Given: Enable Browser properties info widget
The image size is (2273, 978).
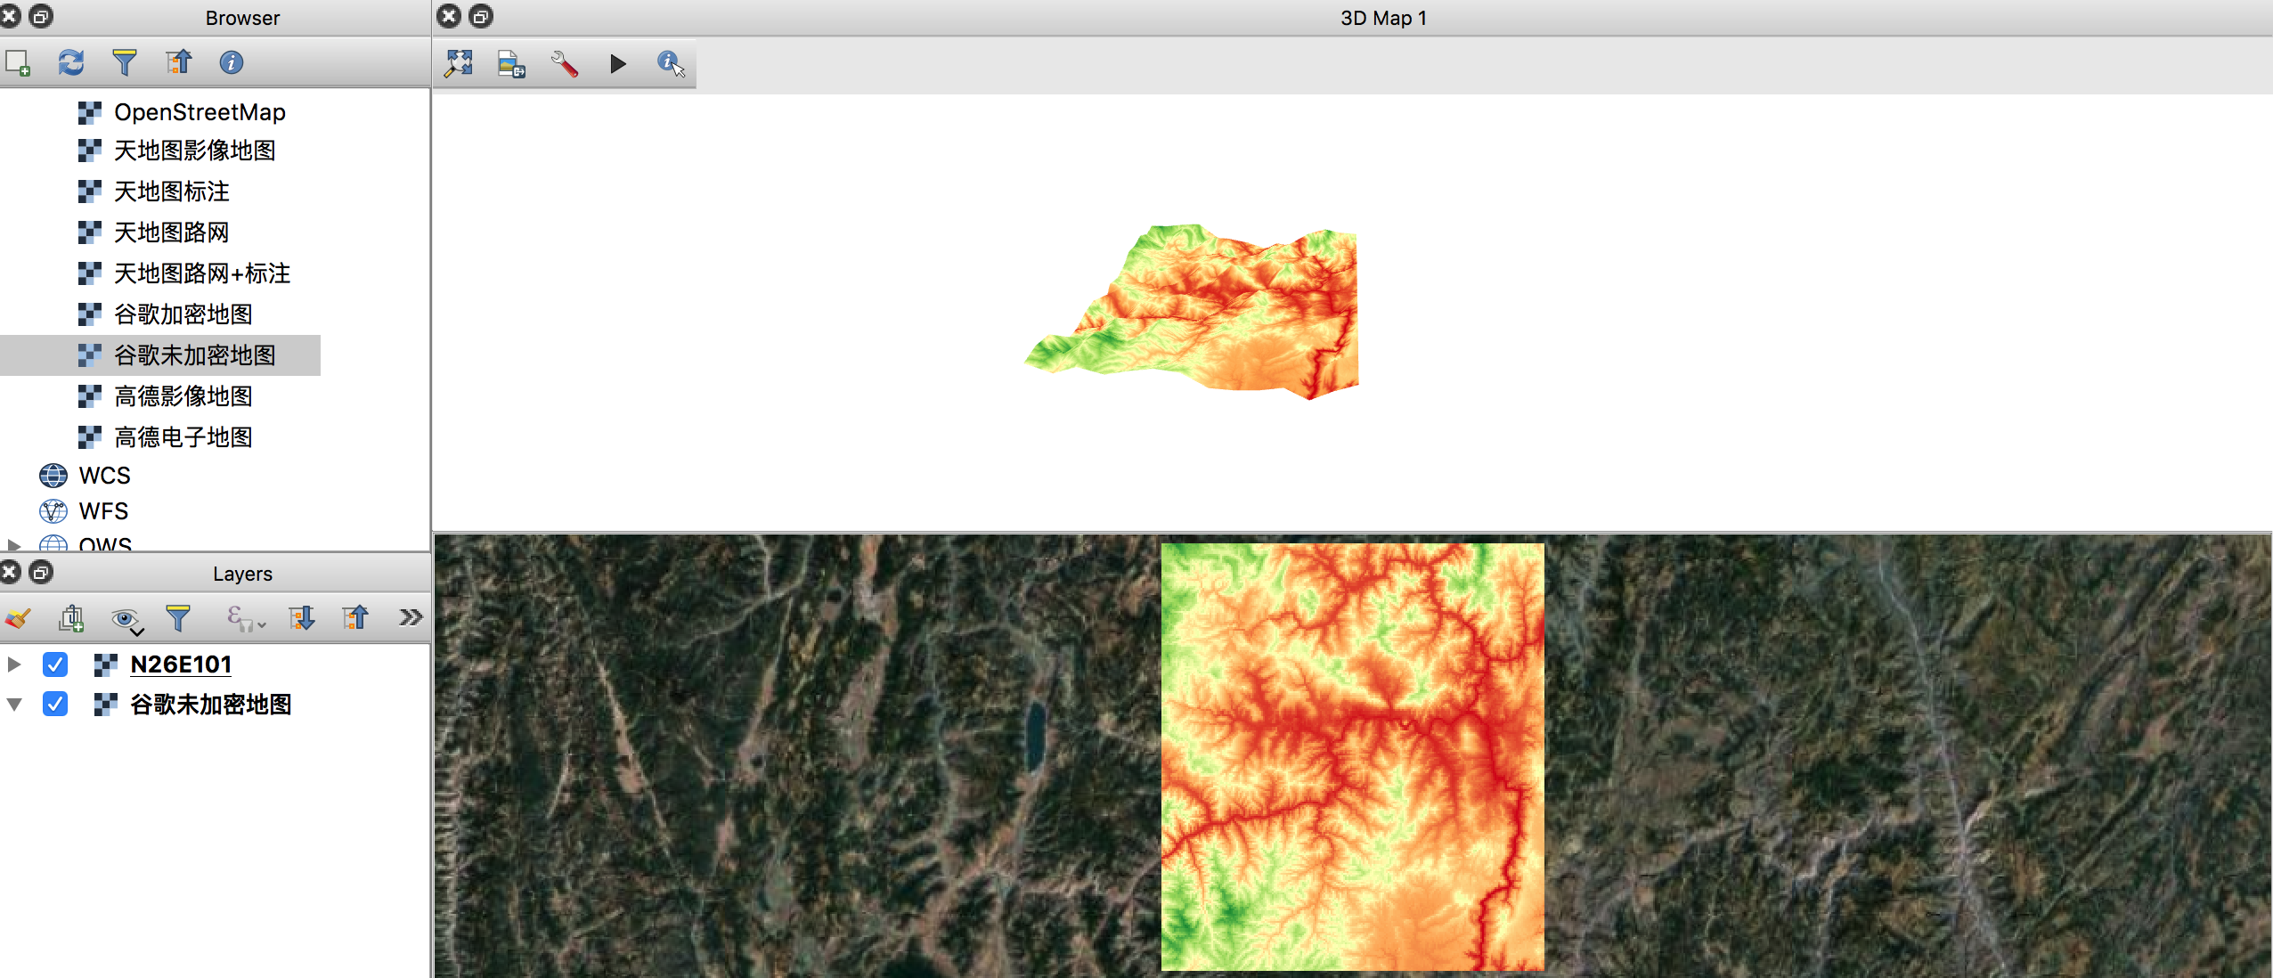Looking at the screenshot, I should (x=232, y=62).
